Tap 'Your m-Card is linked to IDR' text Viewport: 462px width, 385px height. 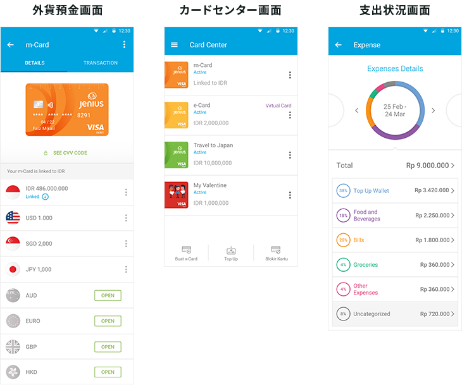tap(36, 171)
